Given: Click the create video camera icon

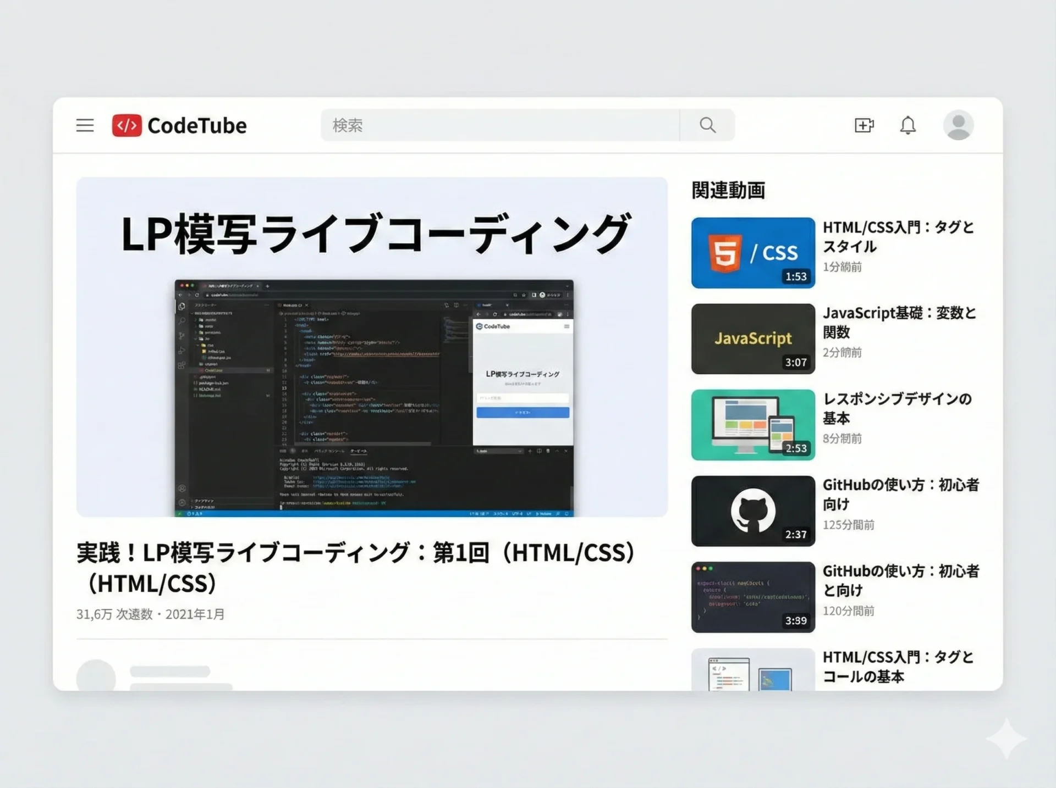Looking at the screenshot, I should click(864, 125).
